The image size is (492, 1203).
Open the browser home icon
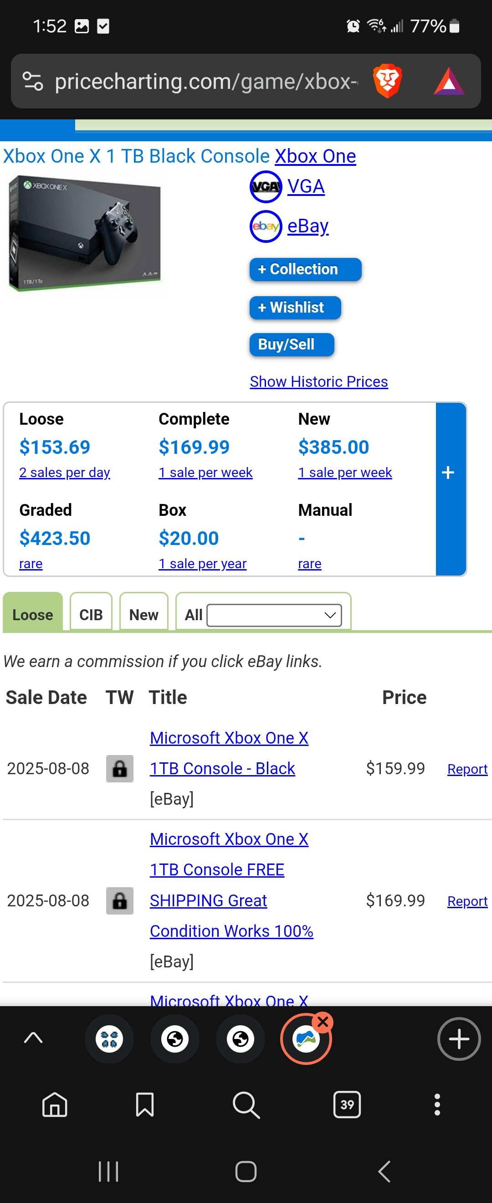[x=55, y=1105]
